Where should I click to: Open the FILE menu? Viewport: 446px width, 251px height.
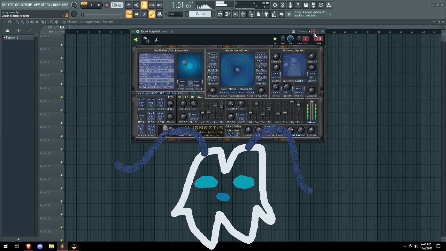pos(5,5)
